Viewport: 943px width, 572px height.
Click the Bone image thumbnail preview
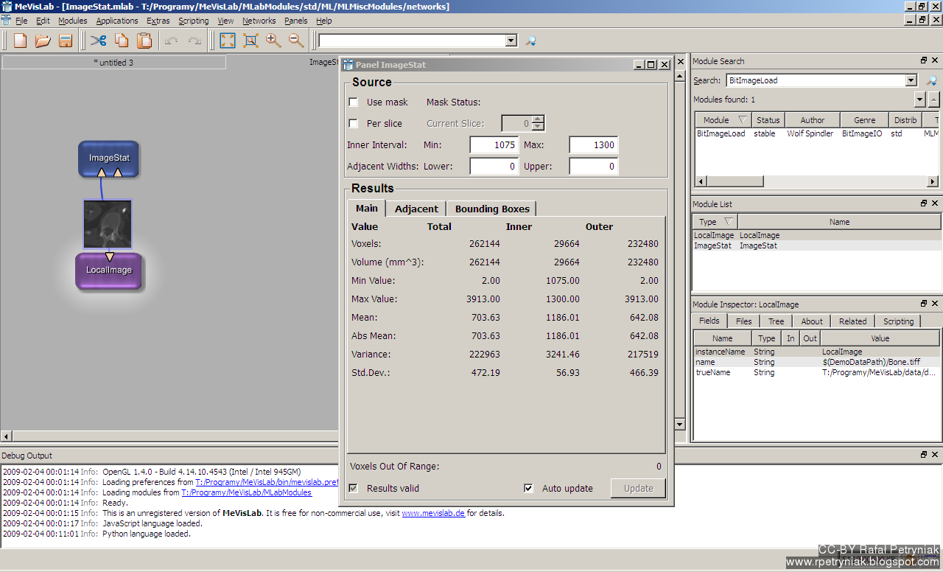coord(108,224)
